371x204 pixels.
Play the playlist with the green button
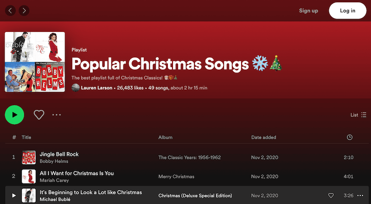pyautogui.click(x=14, y=115)
